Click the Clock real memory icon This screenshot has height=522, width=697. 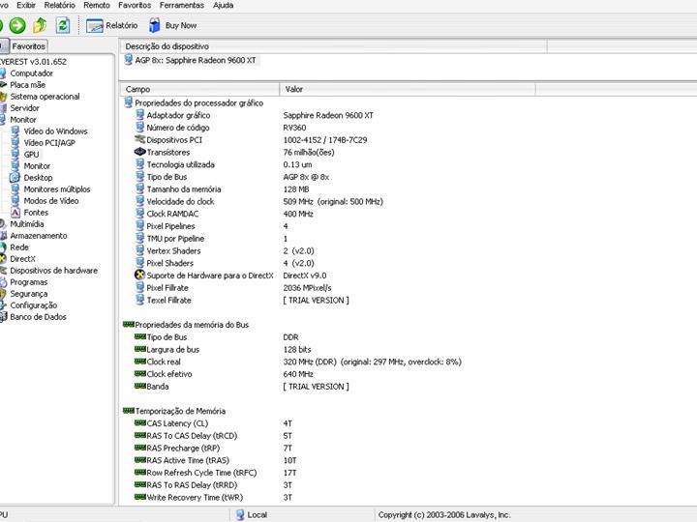tap(140, 362)
